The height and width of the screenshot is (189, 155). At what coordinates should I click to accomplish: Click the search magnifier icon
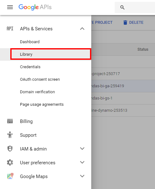pos(122,7)
